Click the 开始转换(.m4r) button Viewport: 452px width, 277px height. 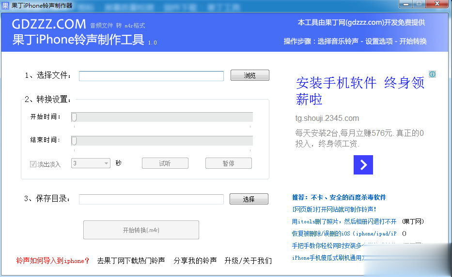(141, 230)
